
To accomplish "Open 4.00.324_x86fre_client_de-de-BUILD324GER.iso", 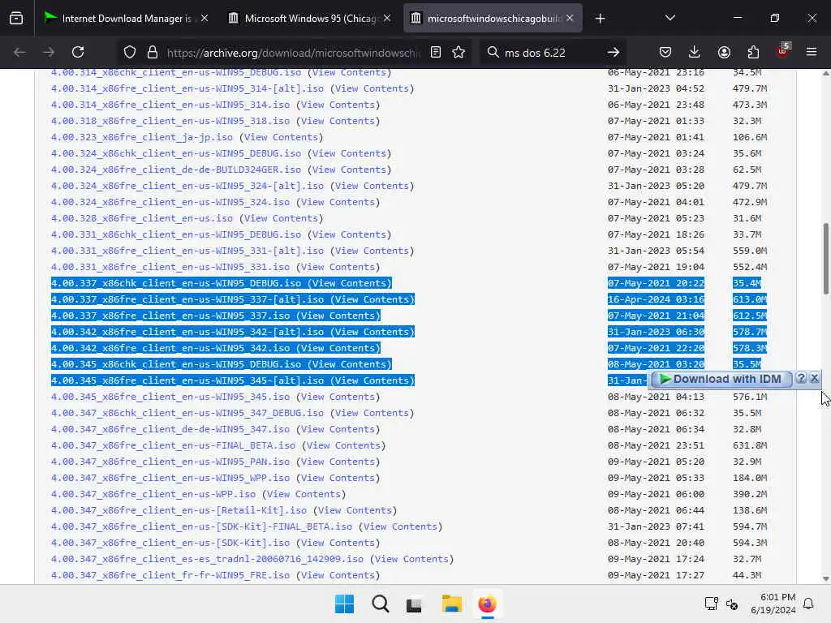I will pyautogui.click(x=176, y=170).
